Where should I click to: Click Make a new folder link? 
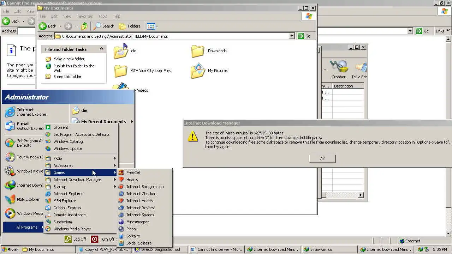tap(69, 59)
